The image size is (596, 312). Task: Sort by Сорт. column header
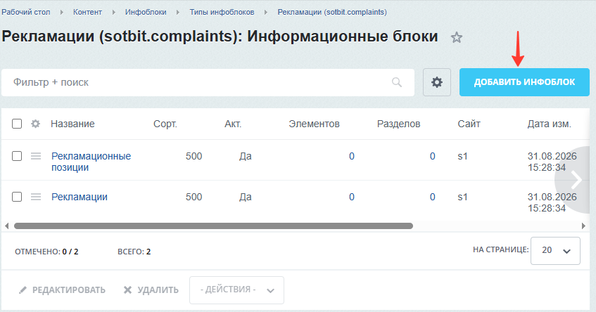coord(165,124)
